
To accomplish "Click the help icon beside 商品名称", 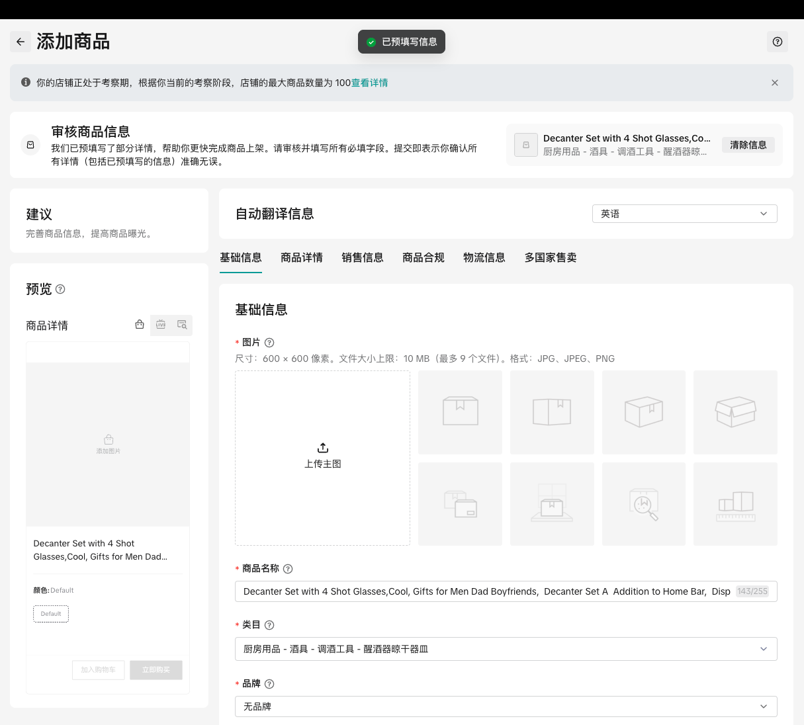I will [288, 569].
